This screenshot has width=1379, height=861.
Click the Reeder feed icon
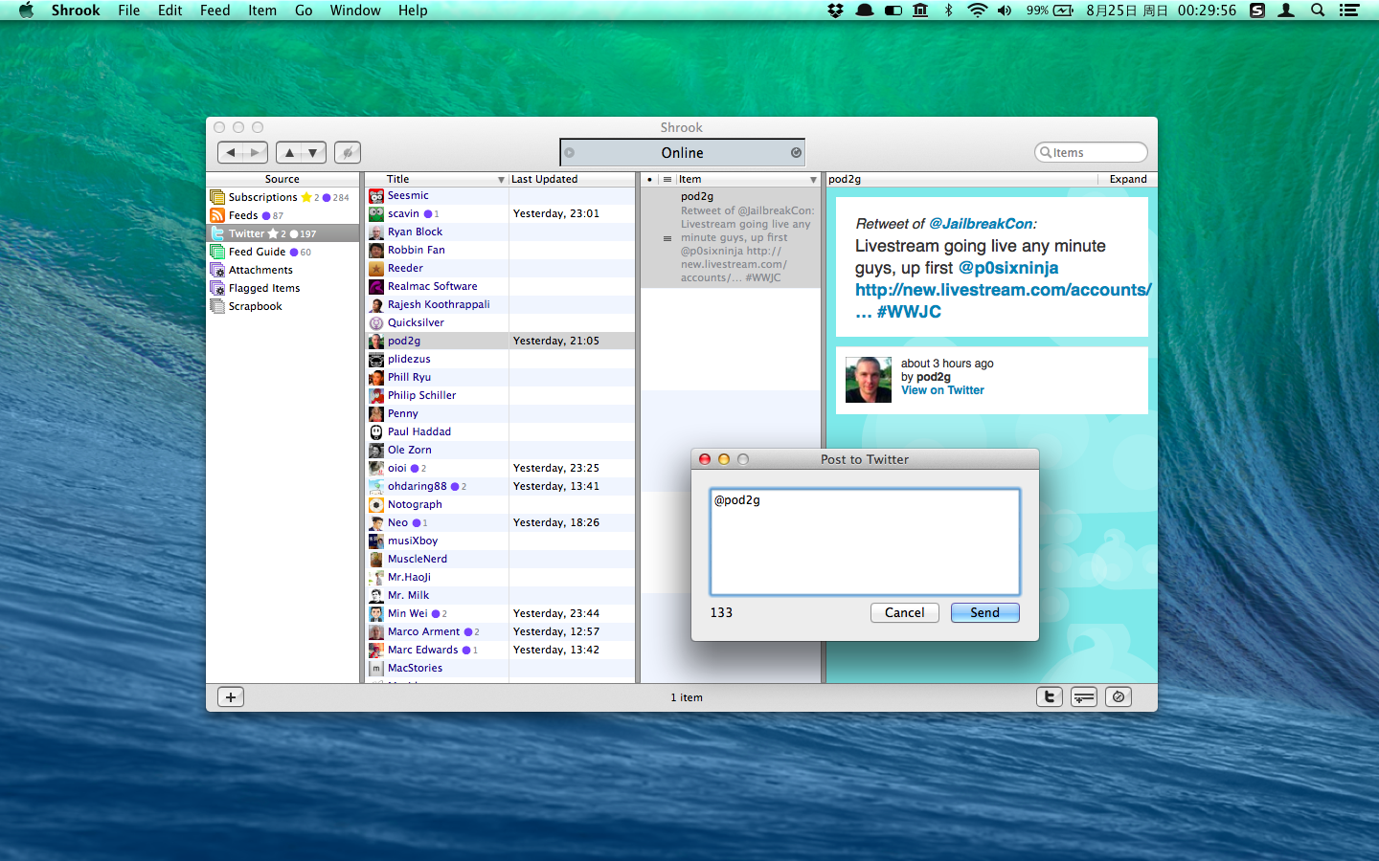(376, 269)
